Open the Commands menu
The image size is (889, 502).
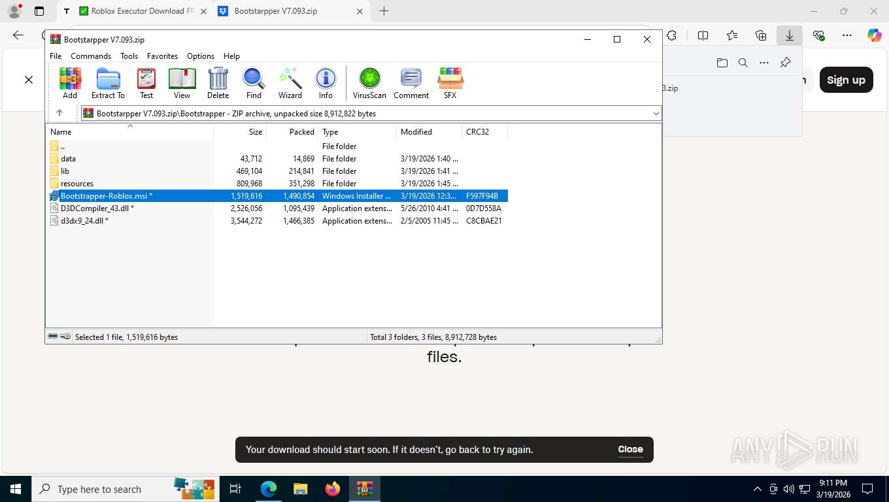coord(91,56)
